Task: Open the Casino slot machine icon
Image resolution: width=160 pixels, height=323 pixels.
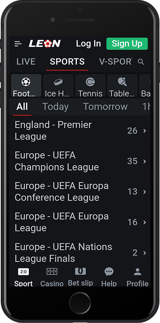Action: 52,272
